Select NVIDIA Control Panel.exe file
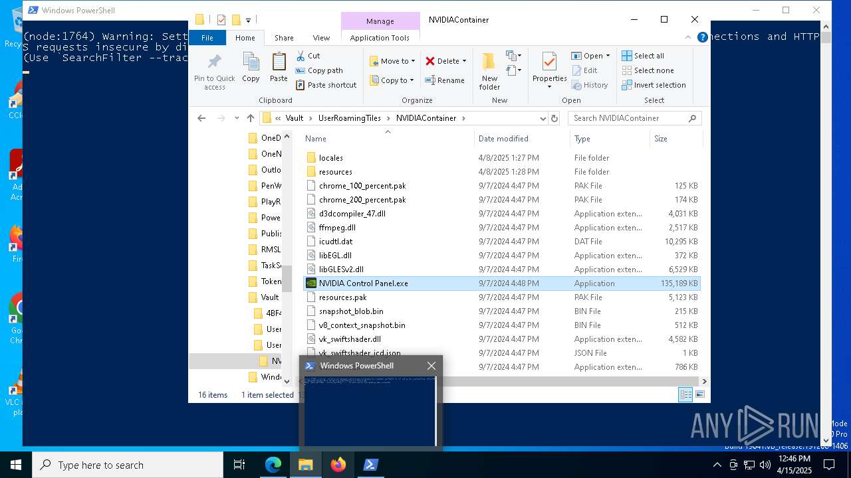Viewport: 851px width, 478px height. [501, 283]
